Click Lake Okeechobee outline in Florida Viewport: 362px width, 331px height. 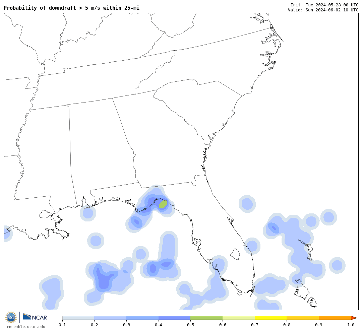point(235,254)
